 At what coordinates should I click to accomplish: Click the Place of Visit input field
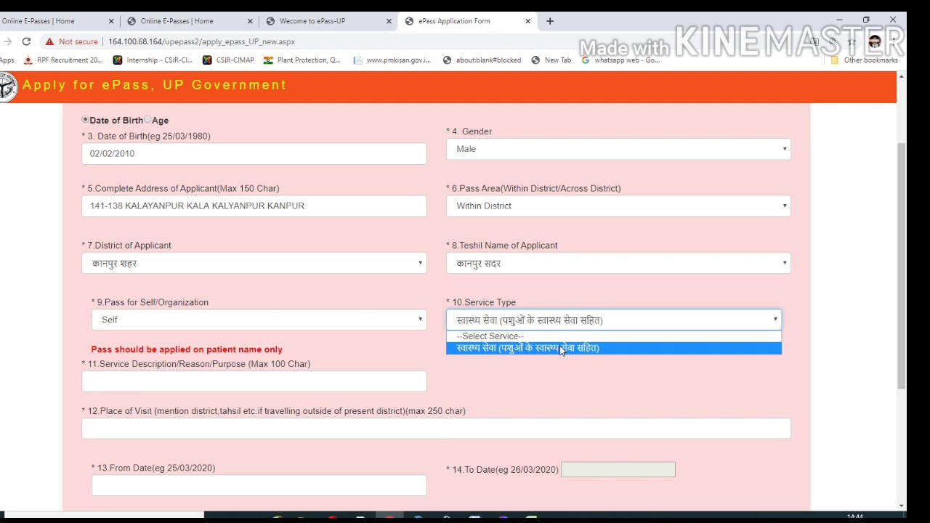pyautogui.click(x=436, y=429)
